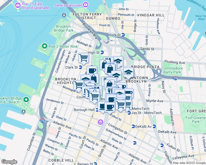Click the Fort Greene Park label

196,120
